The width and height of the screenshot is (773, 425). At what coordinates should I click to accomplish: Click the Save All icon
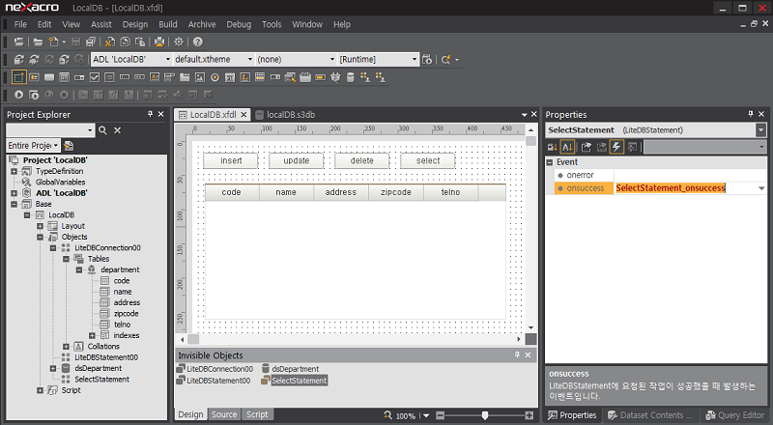90,42
